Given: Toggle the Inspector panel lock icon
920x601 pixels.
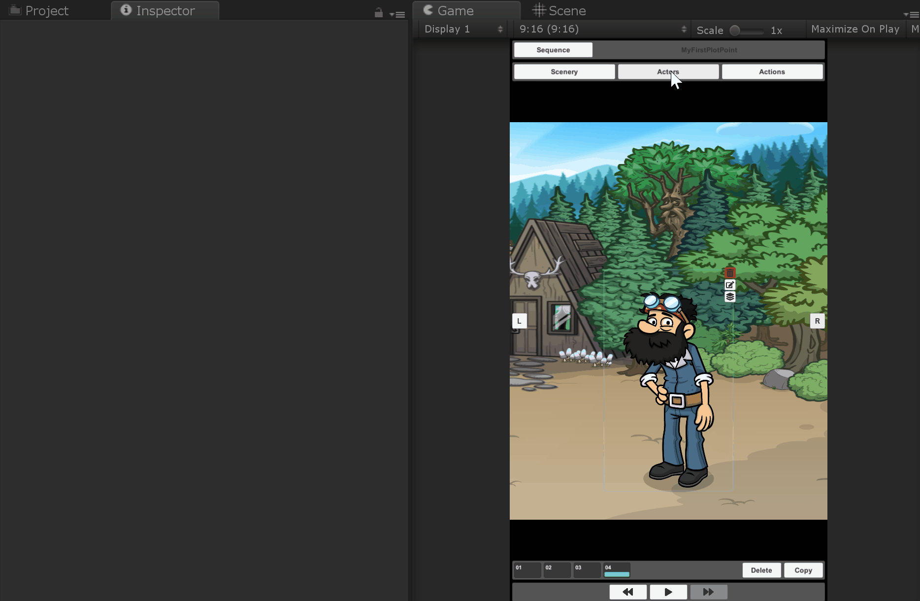Looking at the screenshot, I should [x=378, y=13].
